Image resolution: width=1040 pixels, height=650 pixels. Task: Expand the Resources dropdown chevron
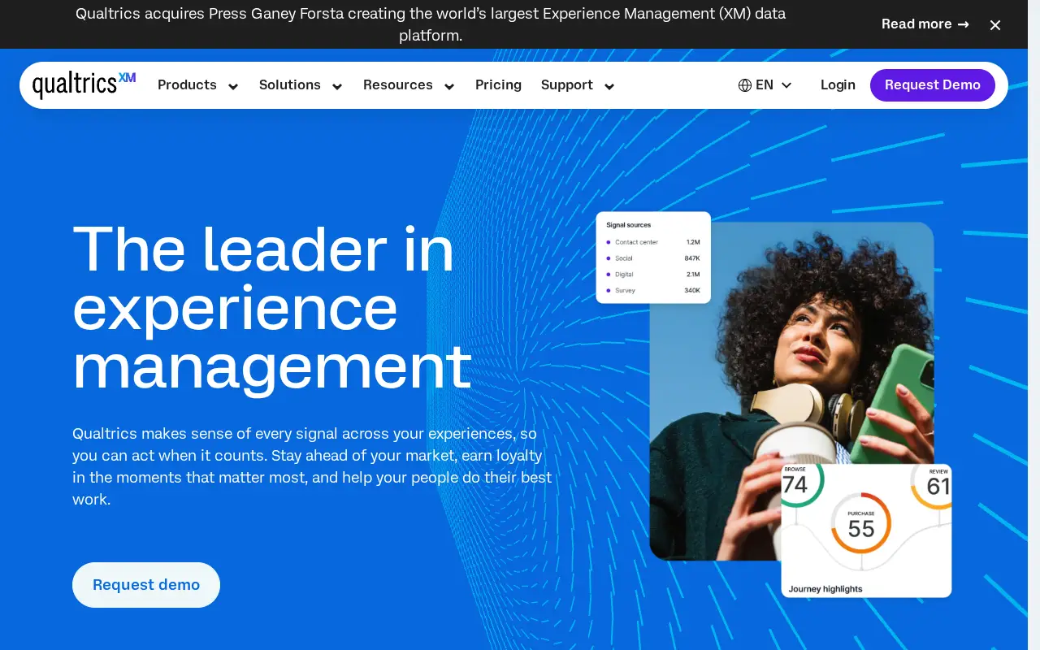[449, 86]
